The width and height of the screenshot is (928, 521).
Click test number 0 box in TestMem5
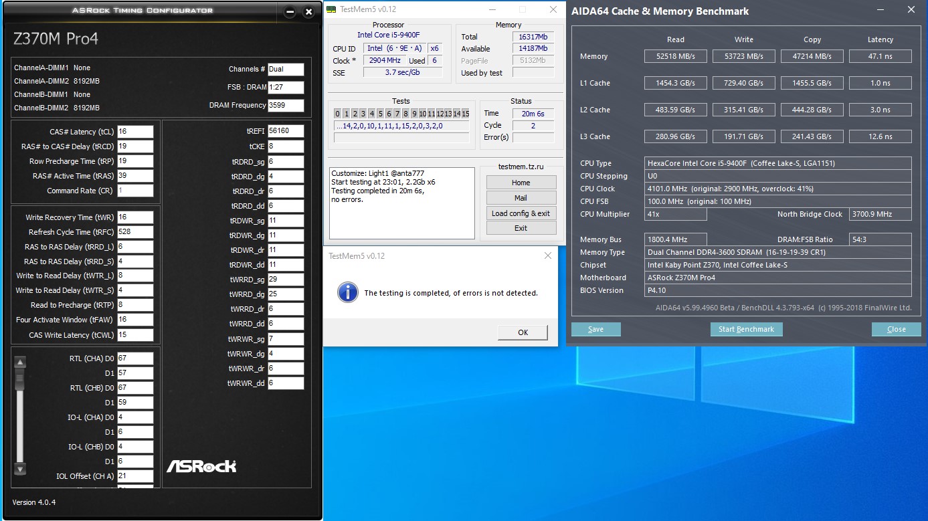pos(338,114)
